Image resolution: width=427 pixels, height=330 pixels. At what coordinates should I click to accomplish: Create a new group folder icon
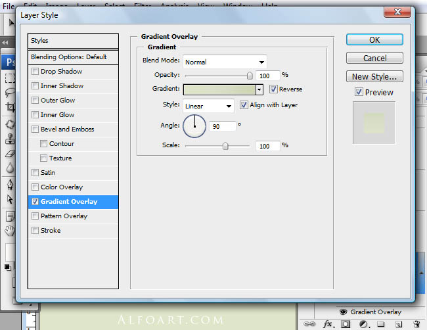pos(381,324)
